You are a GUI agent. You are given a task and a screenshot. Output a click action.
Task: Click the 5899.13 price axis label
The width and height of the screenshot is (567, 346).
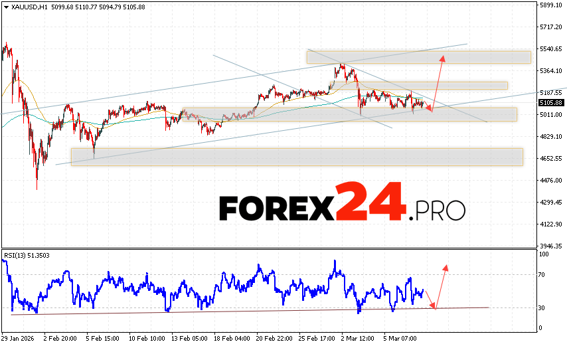pos(551,5)
